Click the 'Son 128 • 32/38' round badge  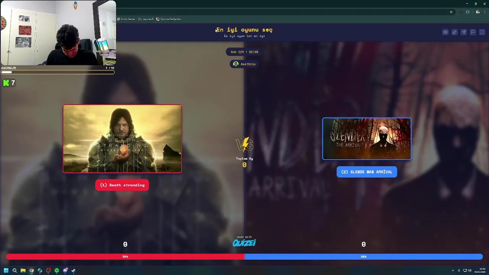(244, 52)
